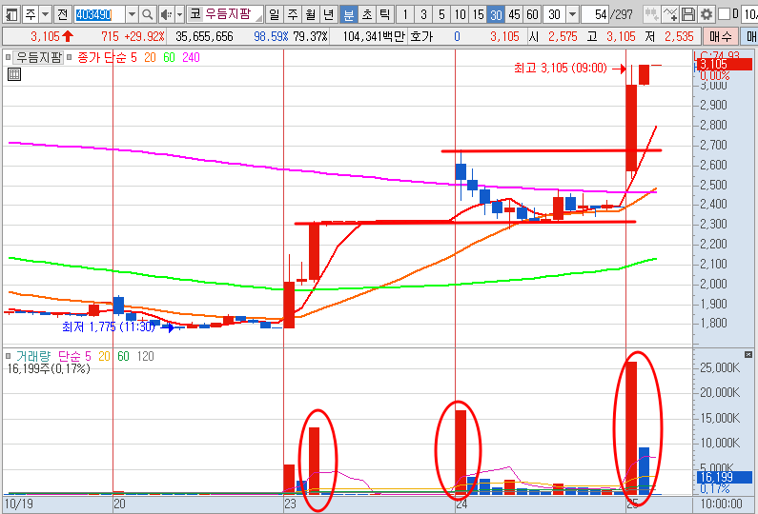The width and height of the screenshot is (758, 514).
Task: Select the 년 yearly chart tab
Action: 328,14
